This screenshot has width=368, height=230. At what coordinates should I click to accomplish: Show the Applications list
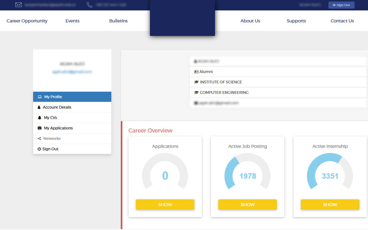165,205
